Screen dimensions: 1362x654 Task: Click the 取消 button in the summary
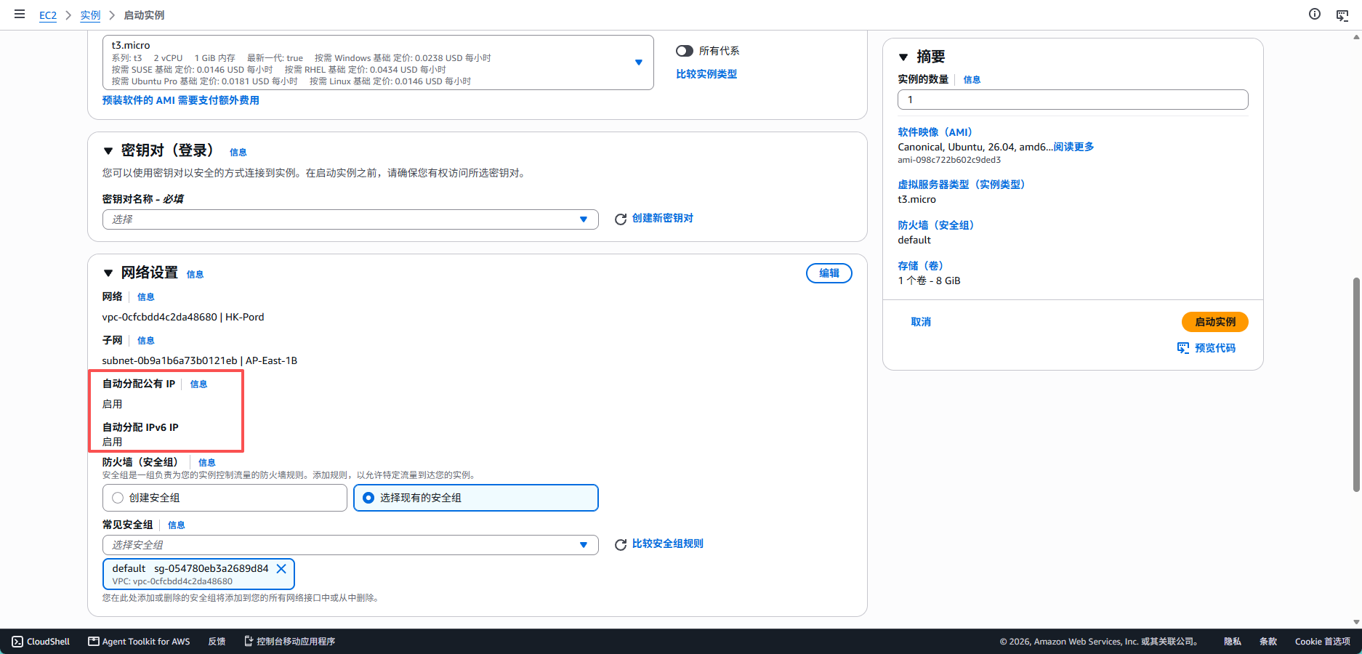click(x=921, y=322)
